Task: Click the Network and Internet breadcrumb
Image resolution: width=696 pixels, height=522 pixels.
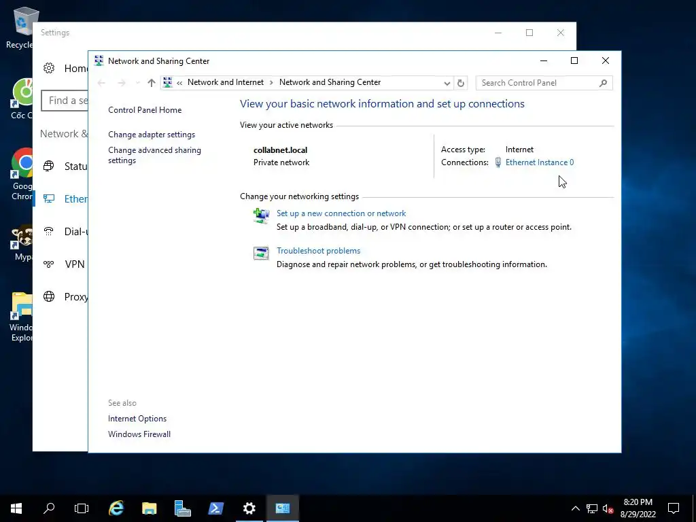Action: click(226, 82)
